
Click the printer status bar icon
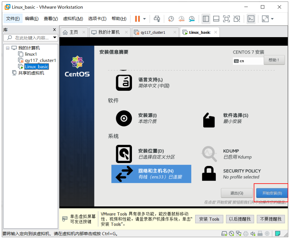(246, 234)
